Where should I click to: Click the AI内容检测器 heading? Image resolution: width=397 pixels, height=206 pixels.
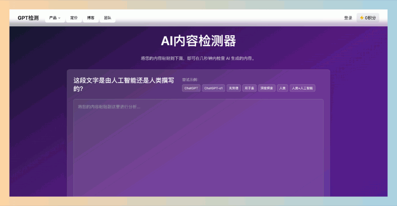tap(198, 41)
